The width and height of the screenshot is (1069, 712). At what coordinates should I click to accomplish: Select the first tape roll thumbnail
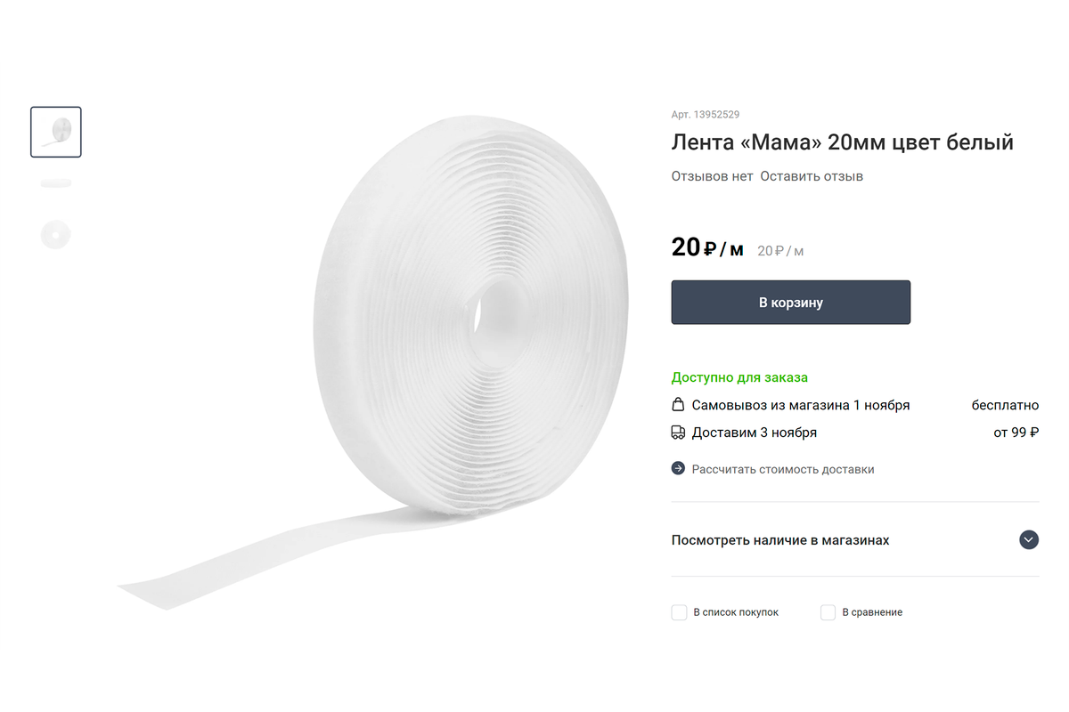[56, 132]
